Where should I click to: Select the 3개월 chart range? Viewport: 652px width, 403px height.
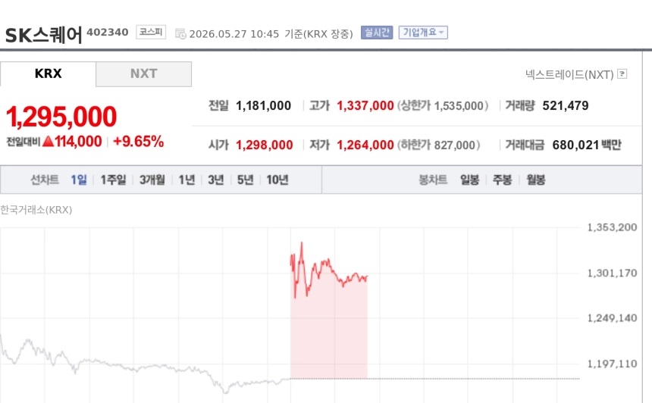pyautogui.click(x=152, y=180)
